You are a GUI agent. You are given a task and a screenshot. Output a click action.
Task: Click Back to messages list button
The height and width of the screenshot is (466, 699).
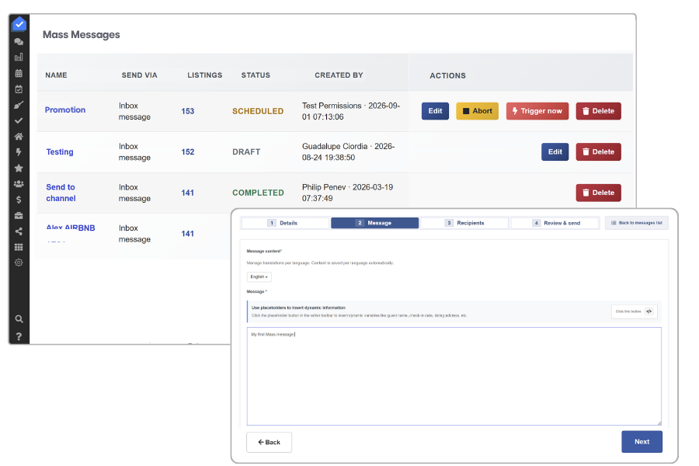point(637,223)
